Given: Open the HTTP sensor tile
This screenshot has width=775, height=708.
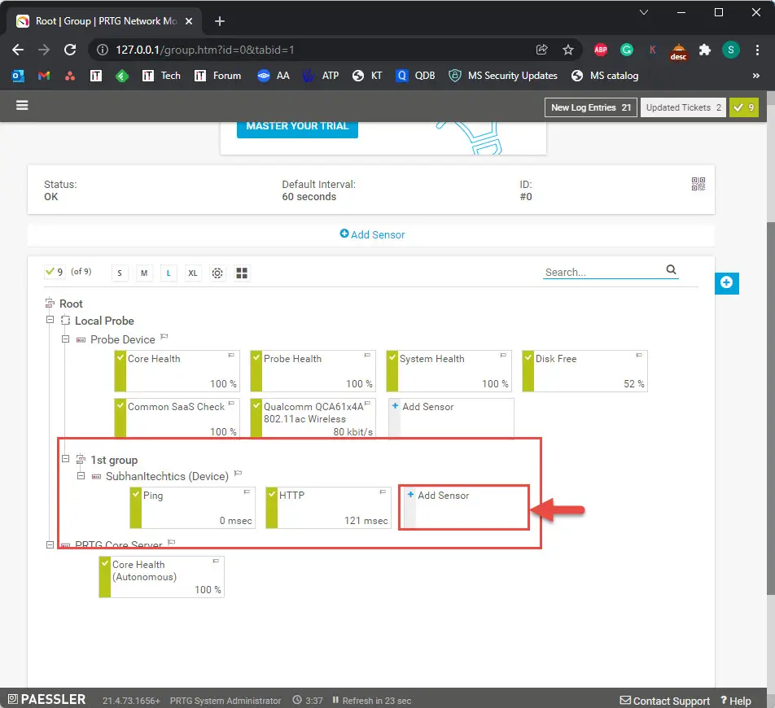Looking at the screenshot, I should coord(328,508).
